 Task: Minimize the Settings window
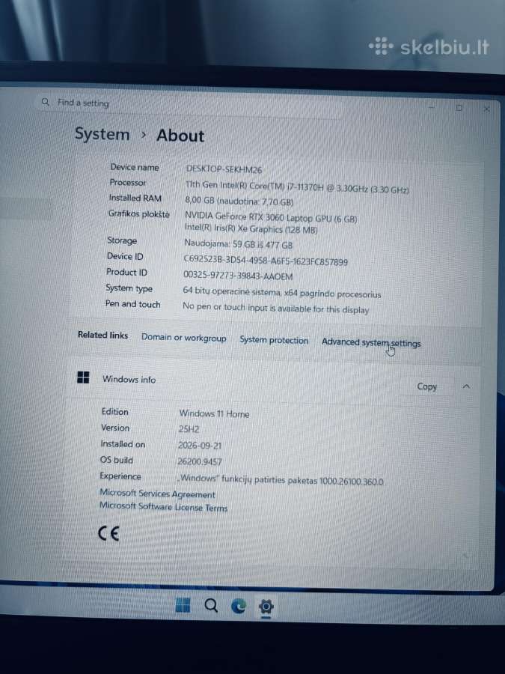point(432,107)
